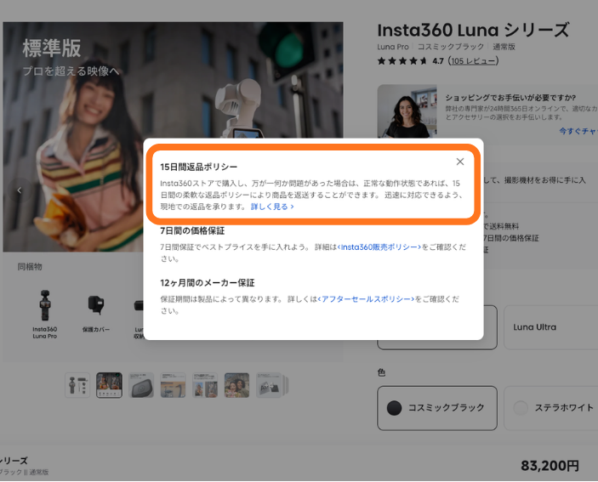Click the 83,200円 price
Screen dimensions: 598x482
(550, 466)
